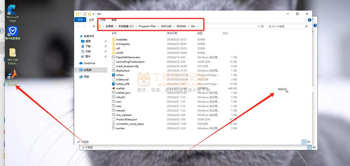
Task: Select the win64 folder icon
Action: (114, 53)
